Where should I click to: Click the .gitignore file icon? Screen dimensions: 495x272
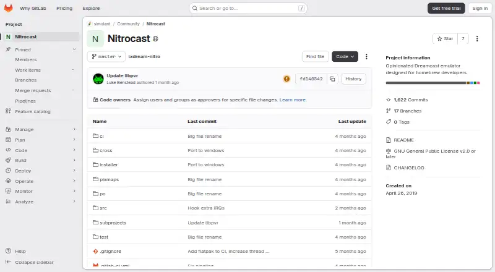pos(95,251)
